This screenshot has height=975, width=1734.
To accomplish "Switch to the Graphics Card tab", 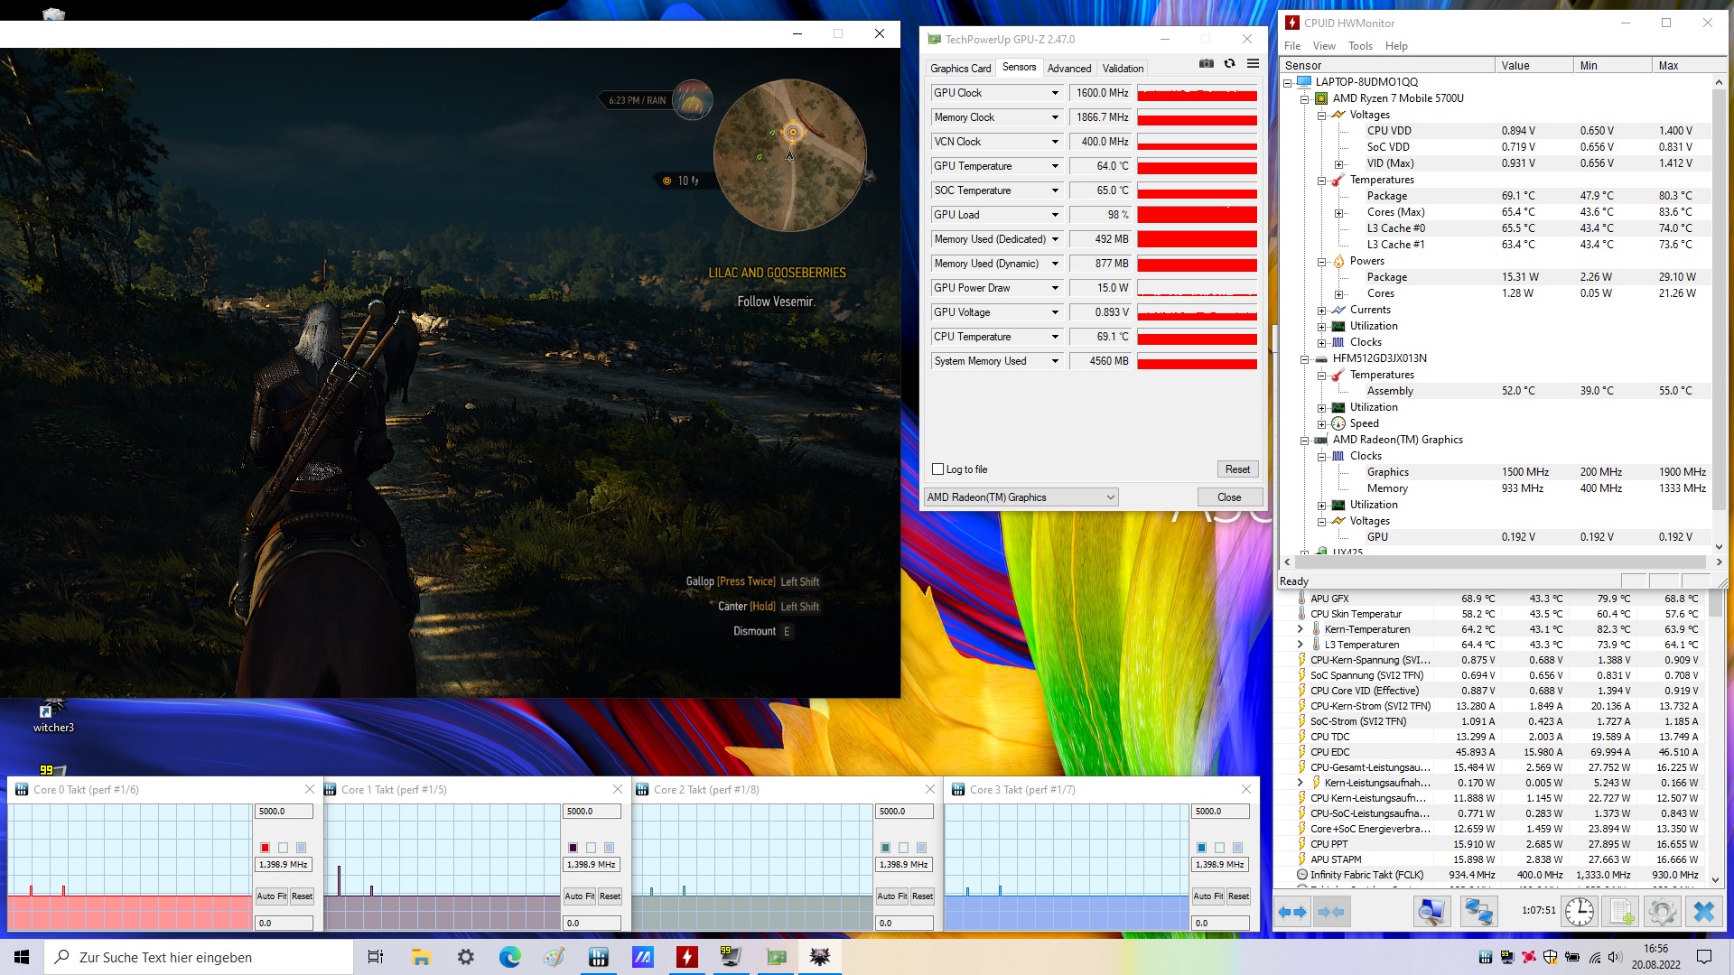I will (960, 69).
